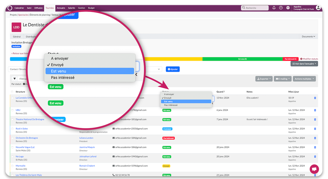
Task: Delete the Theatre National De Bretagne row
Action: [315, 119]
